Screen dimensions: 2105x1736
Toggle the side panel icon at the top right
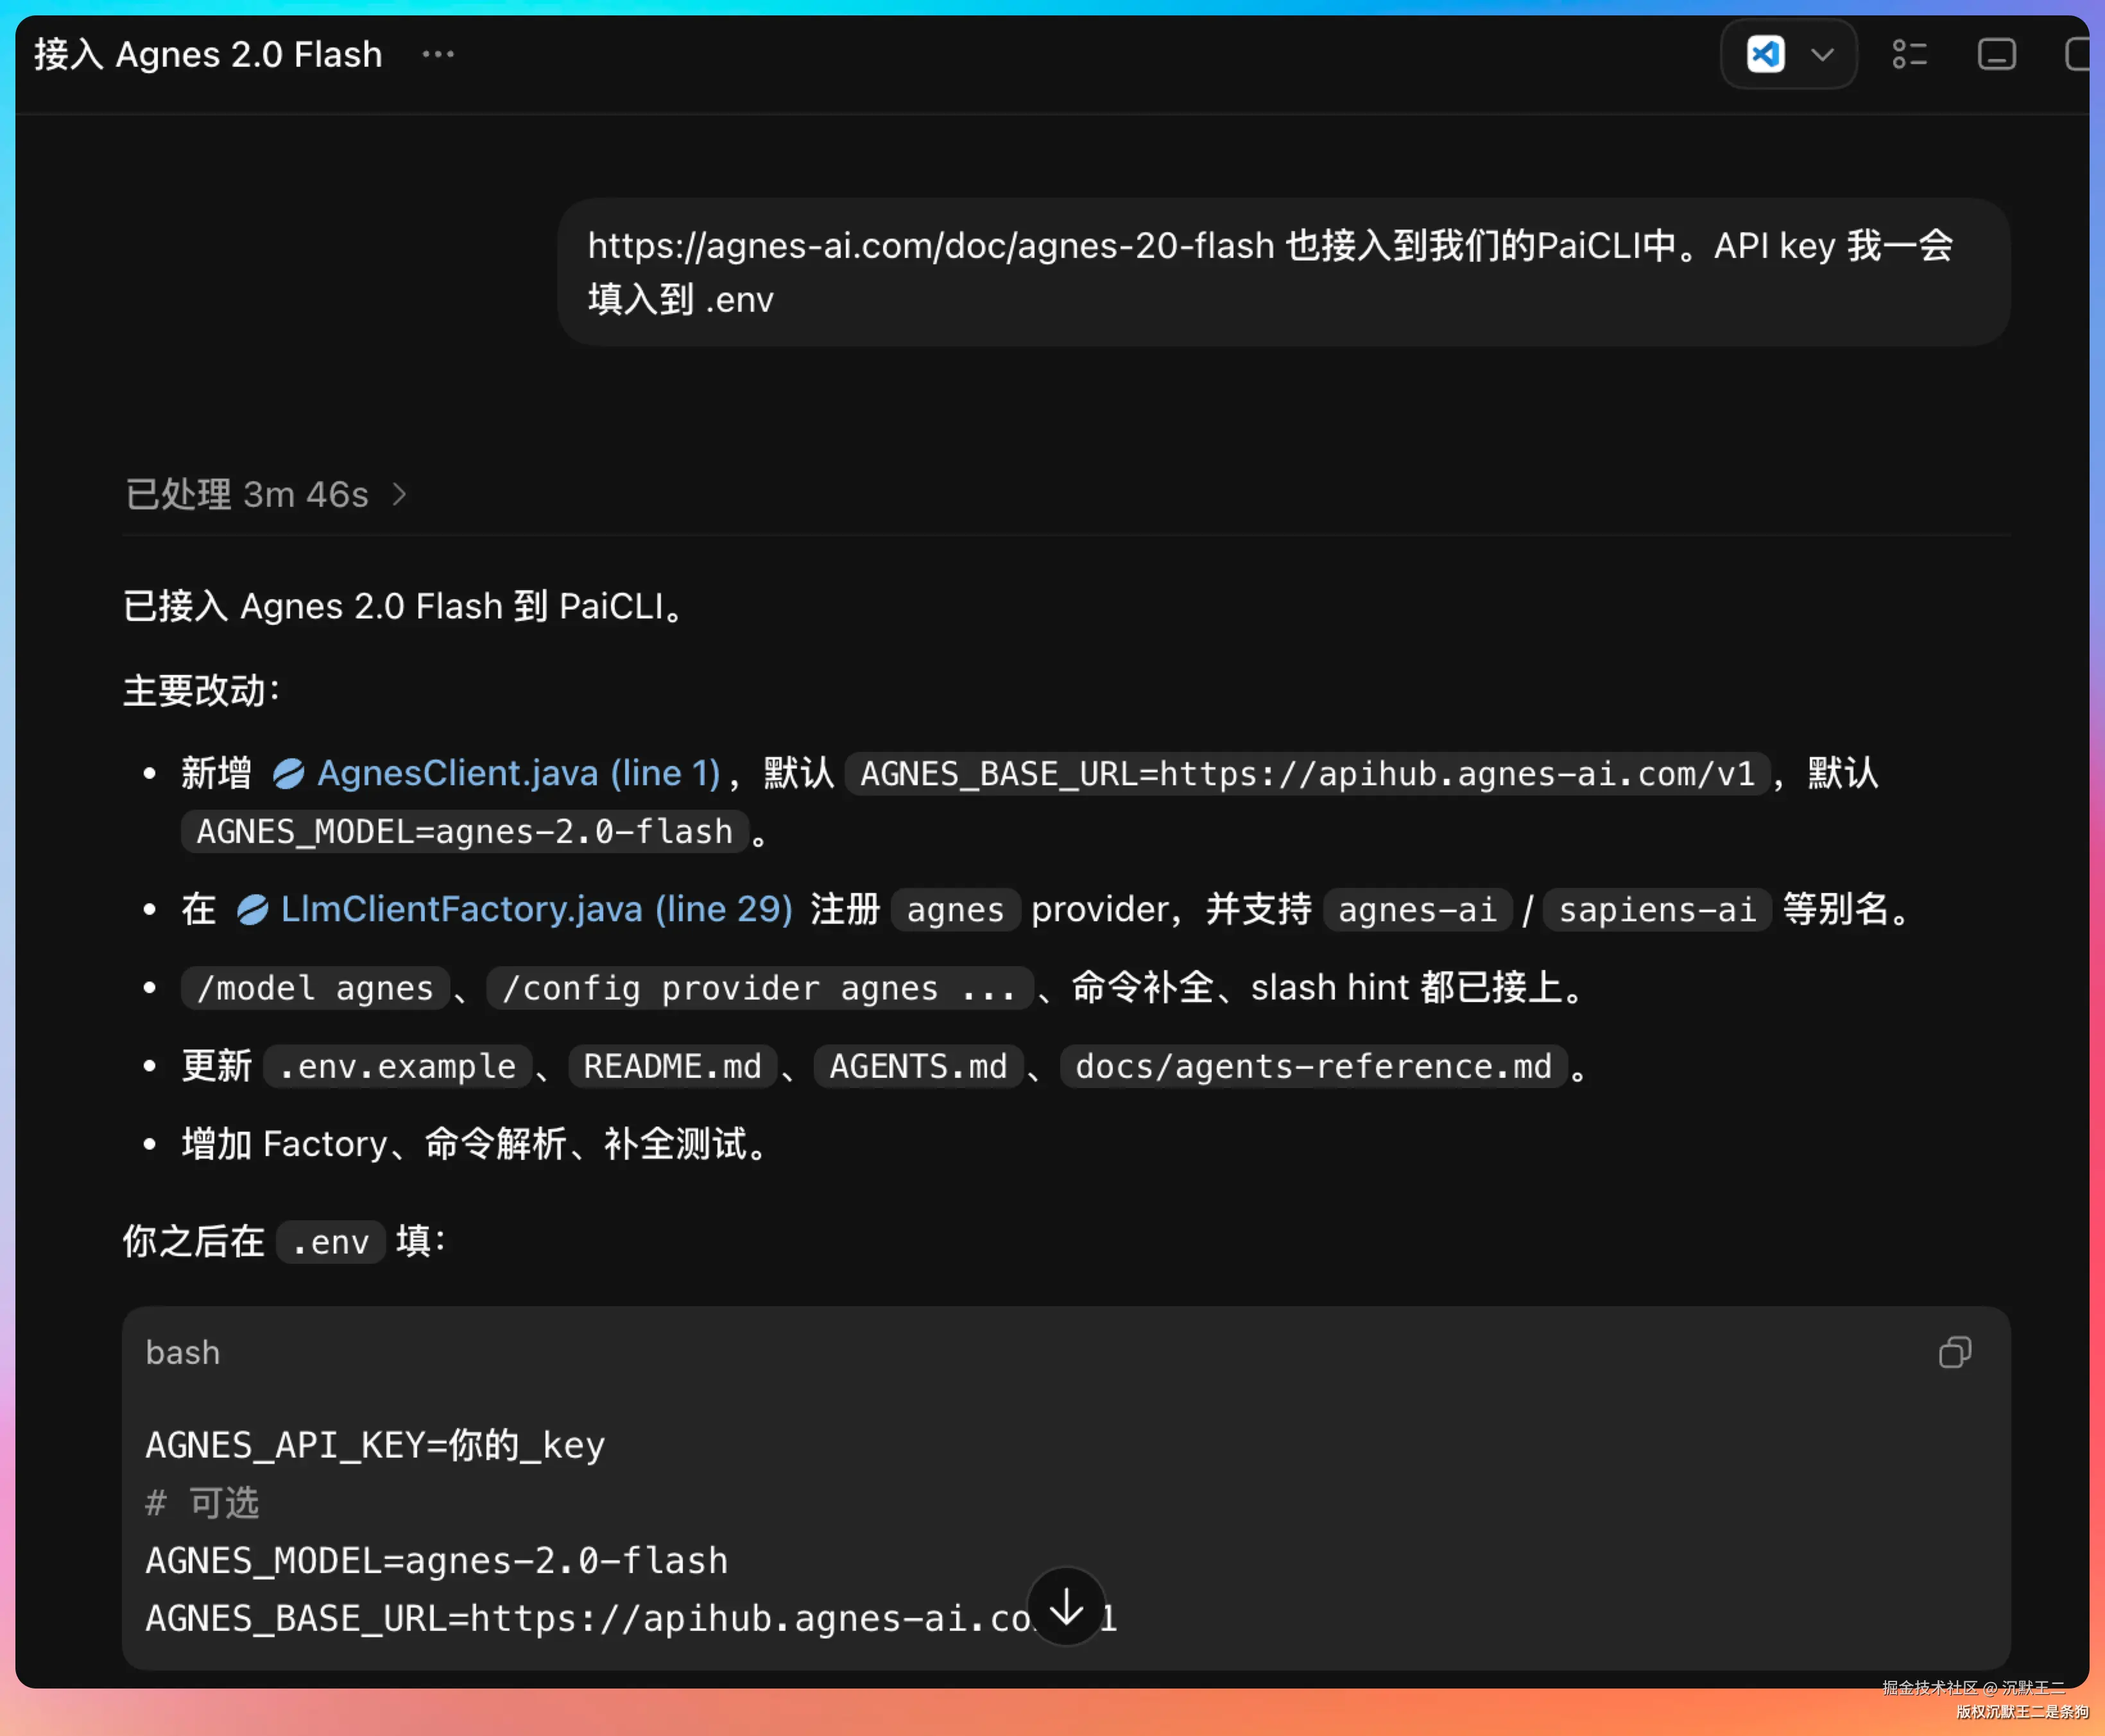pyautogui.click(x=2077, y=54)
